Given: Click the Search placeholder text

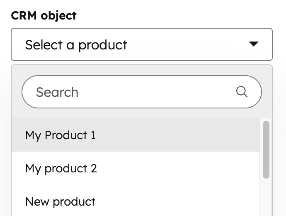Looking at the screenshot, I should [x=57, y=92].
